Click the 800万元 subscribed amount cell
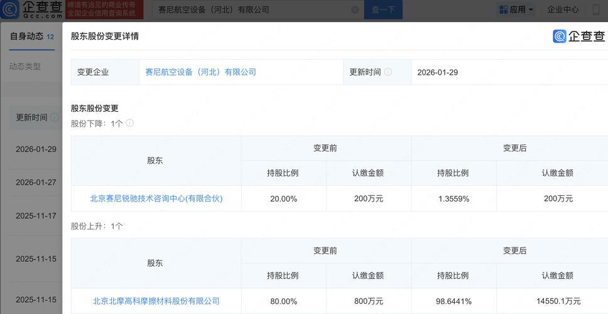The height and width of the screenshot is (314, 608). 368,301
